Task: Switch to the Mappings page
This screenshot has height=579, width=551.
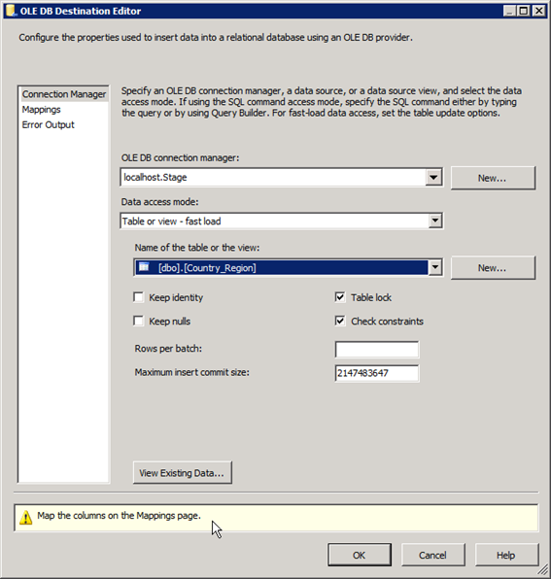Action: tap(42, 110)
